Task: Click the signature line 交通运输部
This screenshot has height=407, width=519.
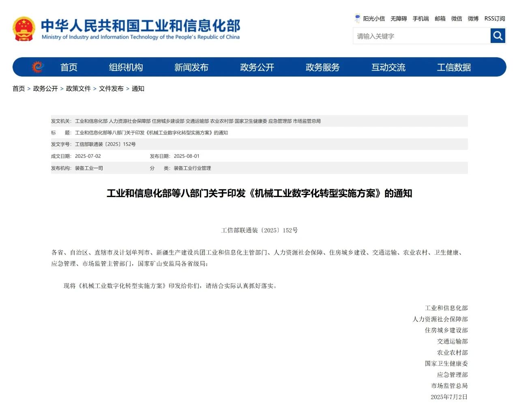Action: 453,341
